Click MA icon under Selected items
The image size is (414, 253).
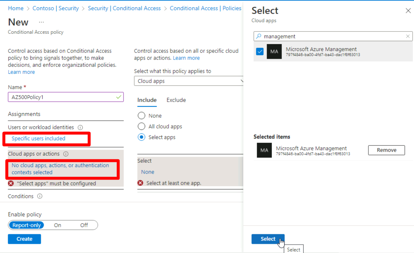pos(264,150)
